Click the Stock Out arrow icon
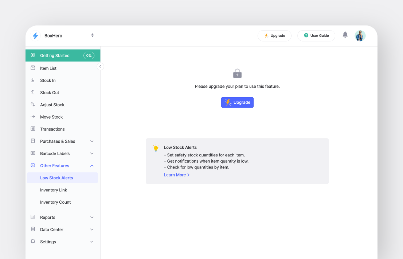403x259 pixels. coord(33,92)
